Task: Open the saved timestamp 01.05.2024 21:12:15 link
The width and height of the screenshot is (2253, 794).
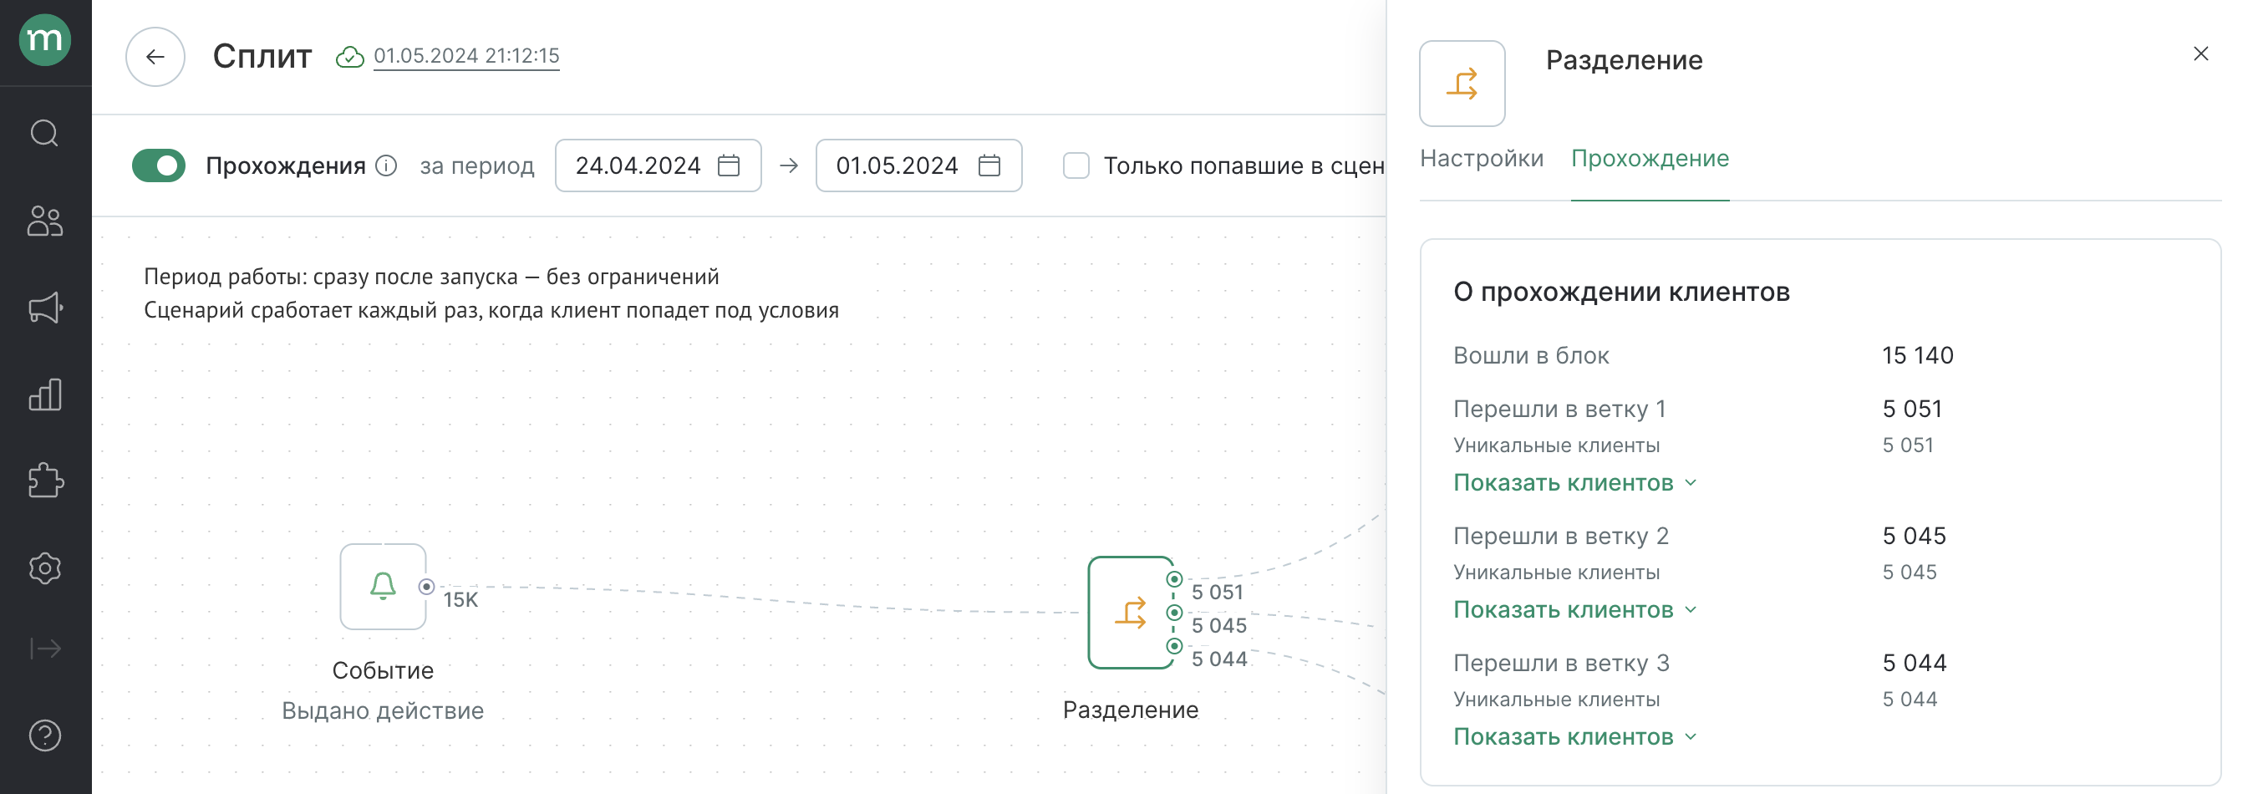Action: coord(466,56)
